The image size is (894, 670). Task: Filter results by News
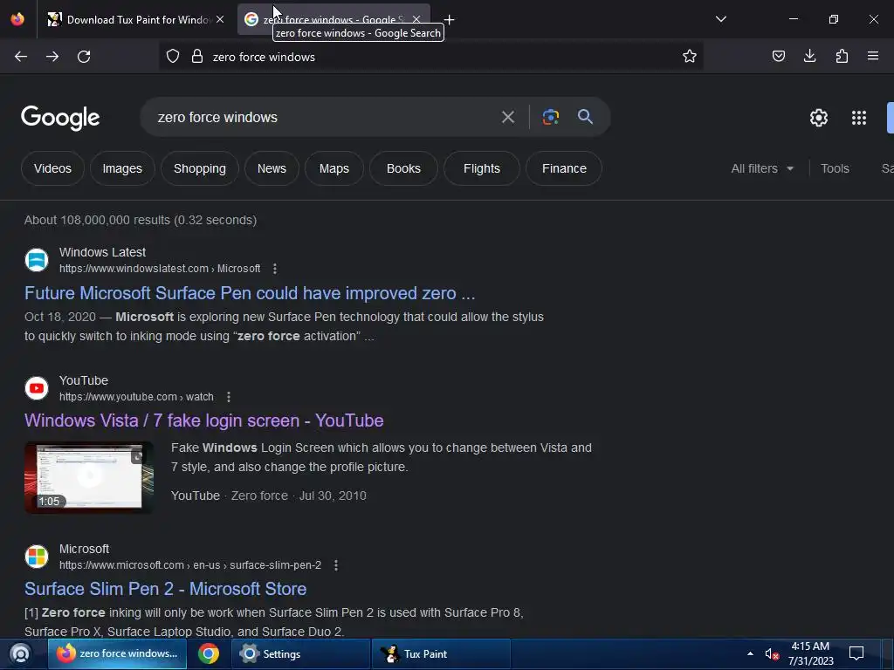272,168
